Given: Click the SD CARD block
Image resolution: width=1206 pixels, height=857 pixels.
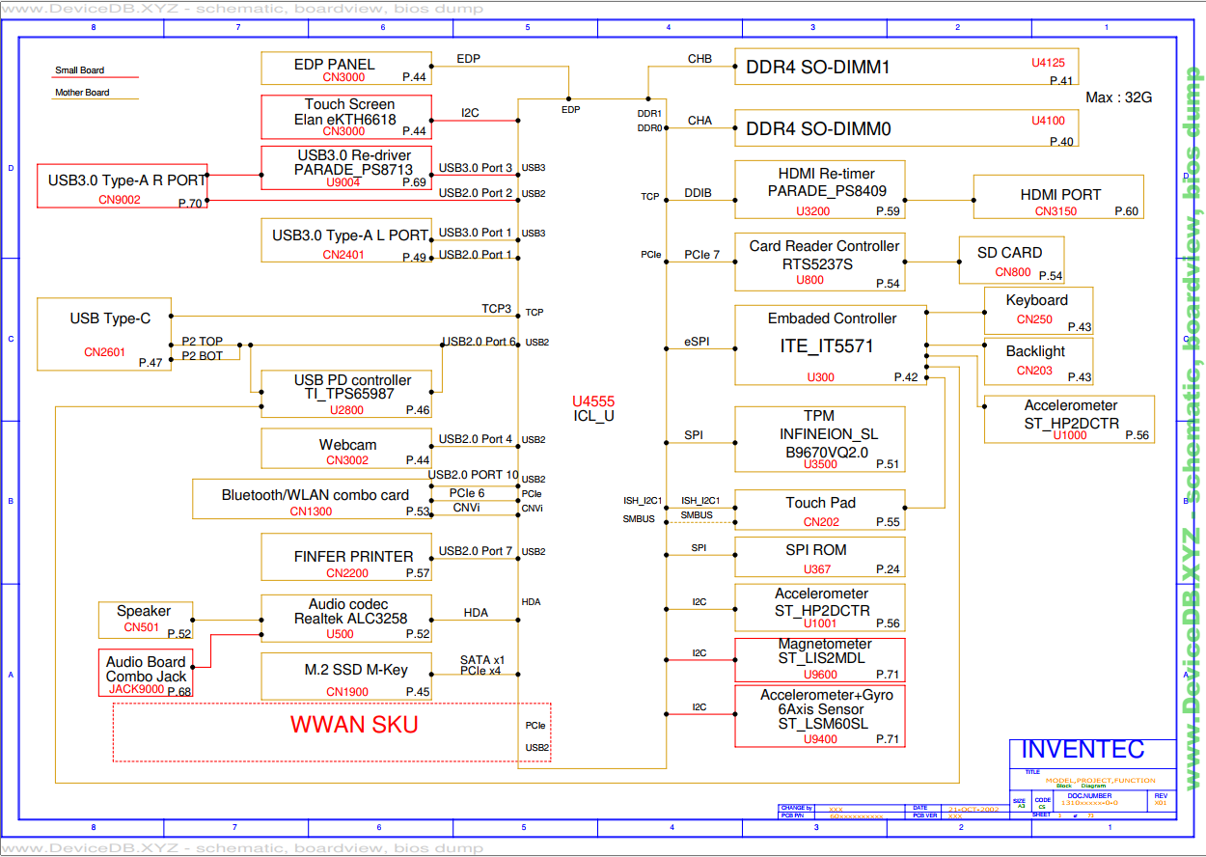Looking at the screenshot, I should [1012, 261].
